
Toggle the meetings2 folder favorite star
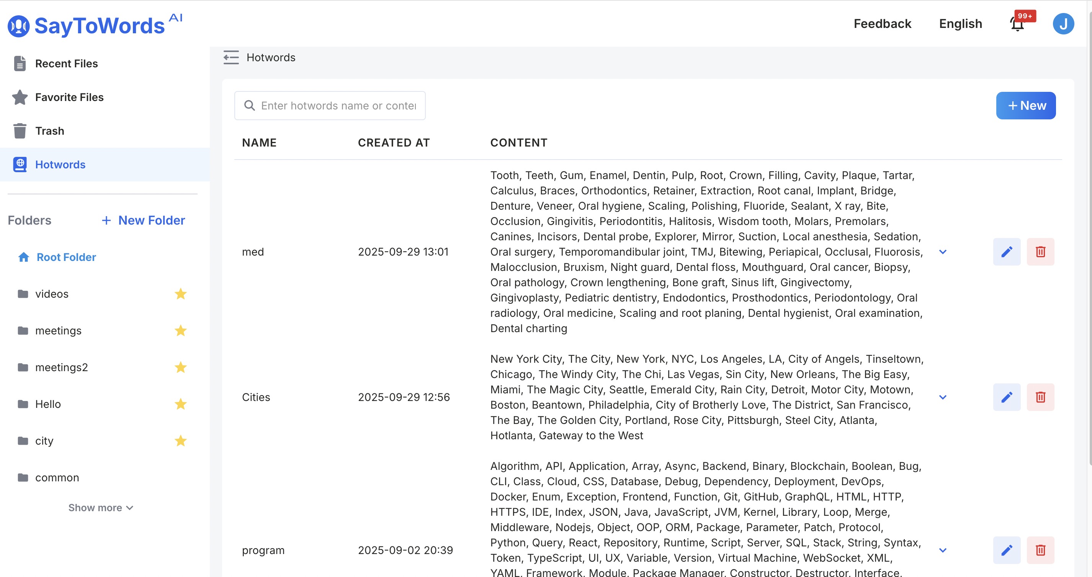pos(181,367)
